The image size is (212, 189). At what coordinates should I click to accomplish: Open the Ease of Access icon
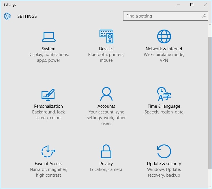[x=48, y=151]
